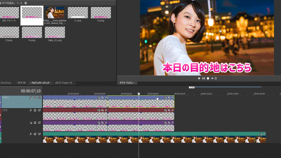The width and height of the screenshot is (281, 158).
Task: Solo the green photo track
Action: tap(39, 134)
